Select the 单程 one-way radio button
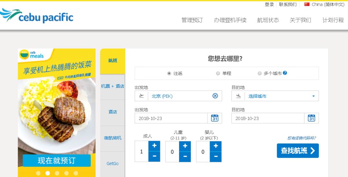This screenshot has width=348, height=177. tap(218, 73)
